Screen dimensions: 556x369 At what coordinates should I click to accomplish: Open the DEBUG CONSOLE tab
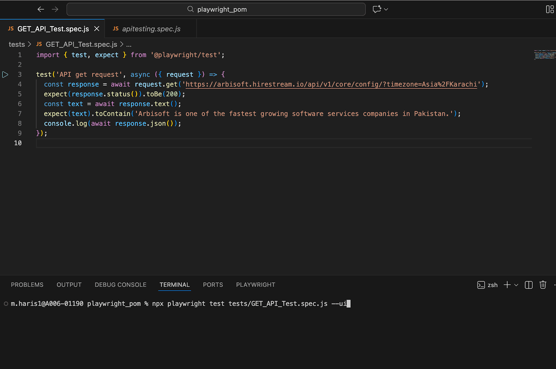(121, 285)
